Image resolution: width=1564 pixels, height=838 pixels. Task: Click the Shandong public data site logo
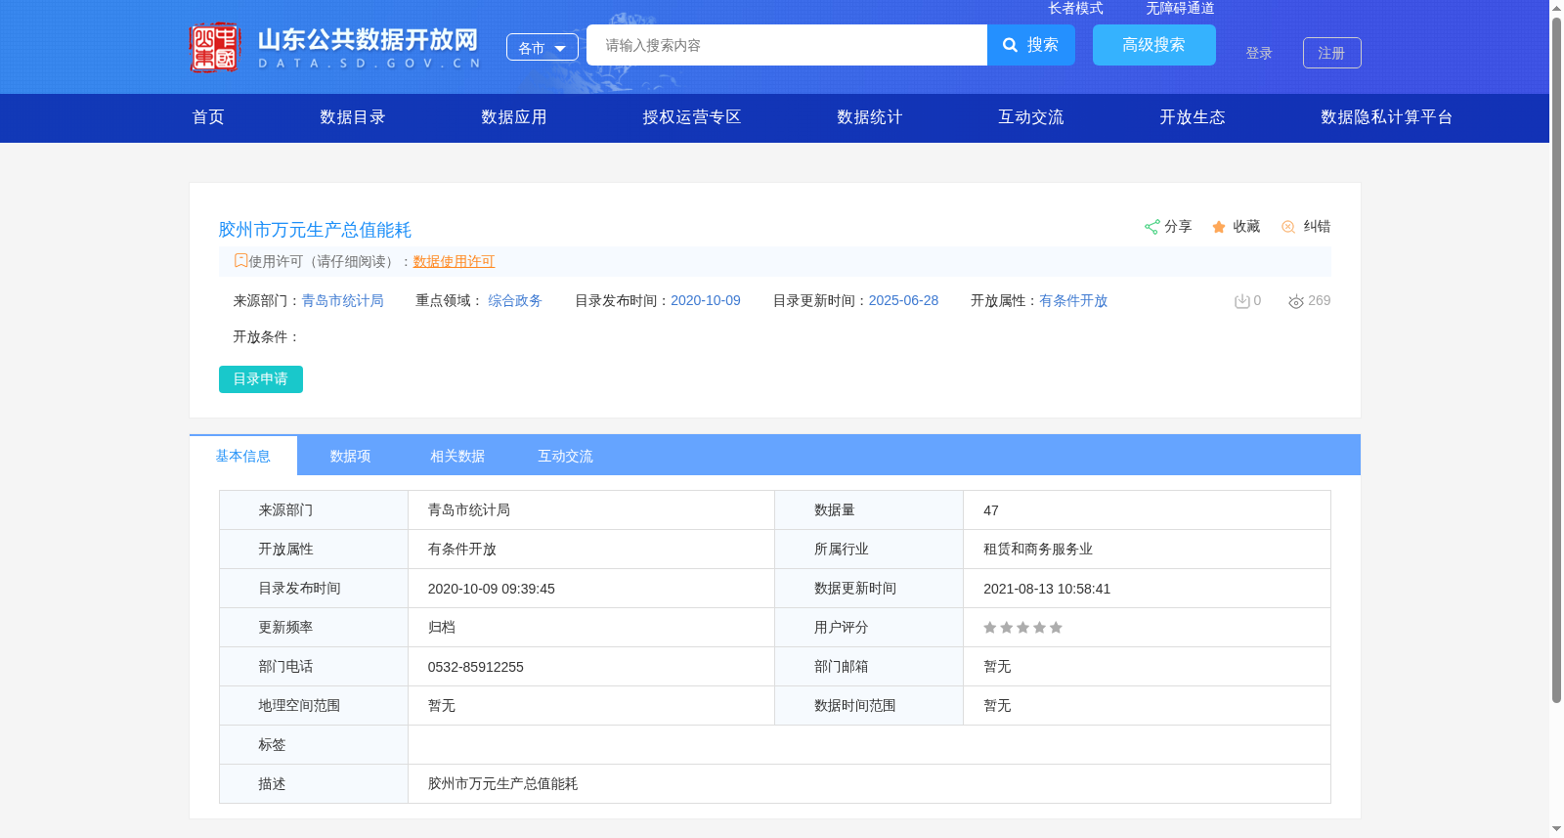[335, 47]
